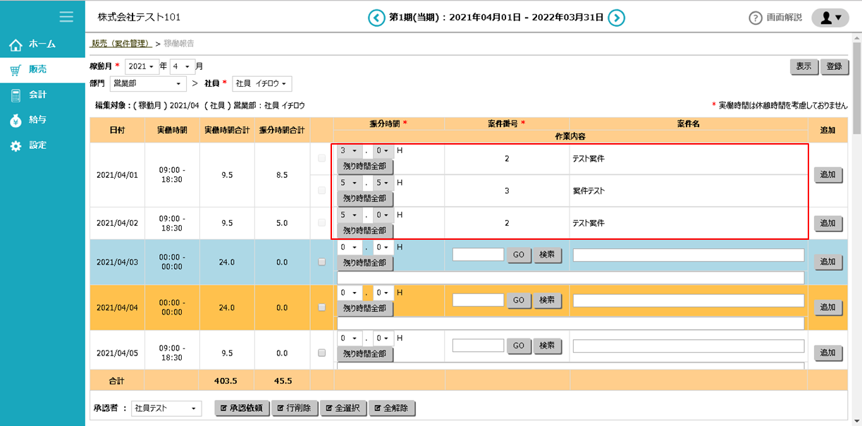The image size is (862, 426).
Task: Expand the 部門 営業部 dropdown
Action: (148, 84)
